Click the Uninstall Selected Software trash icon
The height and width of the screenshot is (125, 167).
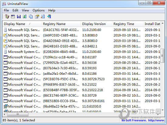click(x=7, y=16)
